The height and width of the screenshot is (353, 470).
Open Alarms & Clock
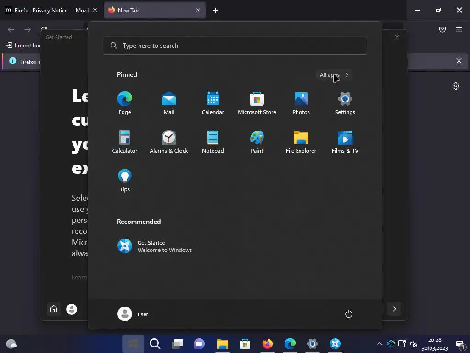[x=169, y=142]
